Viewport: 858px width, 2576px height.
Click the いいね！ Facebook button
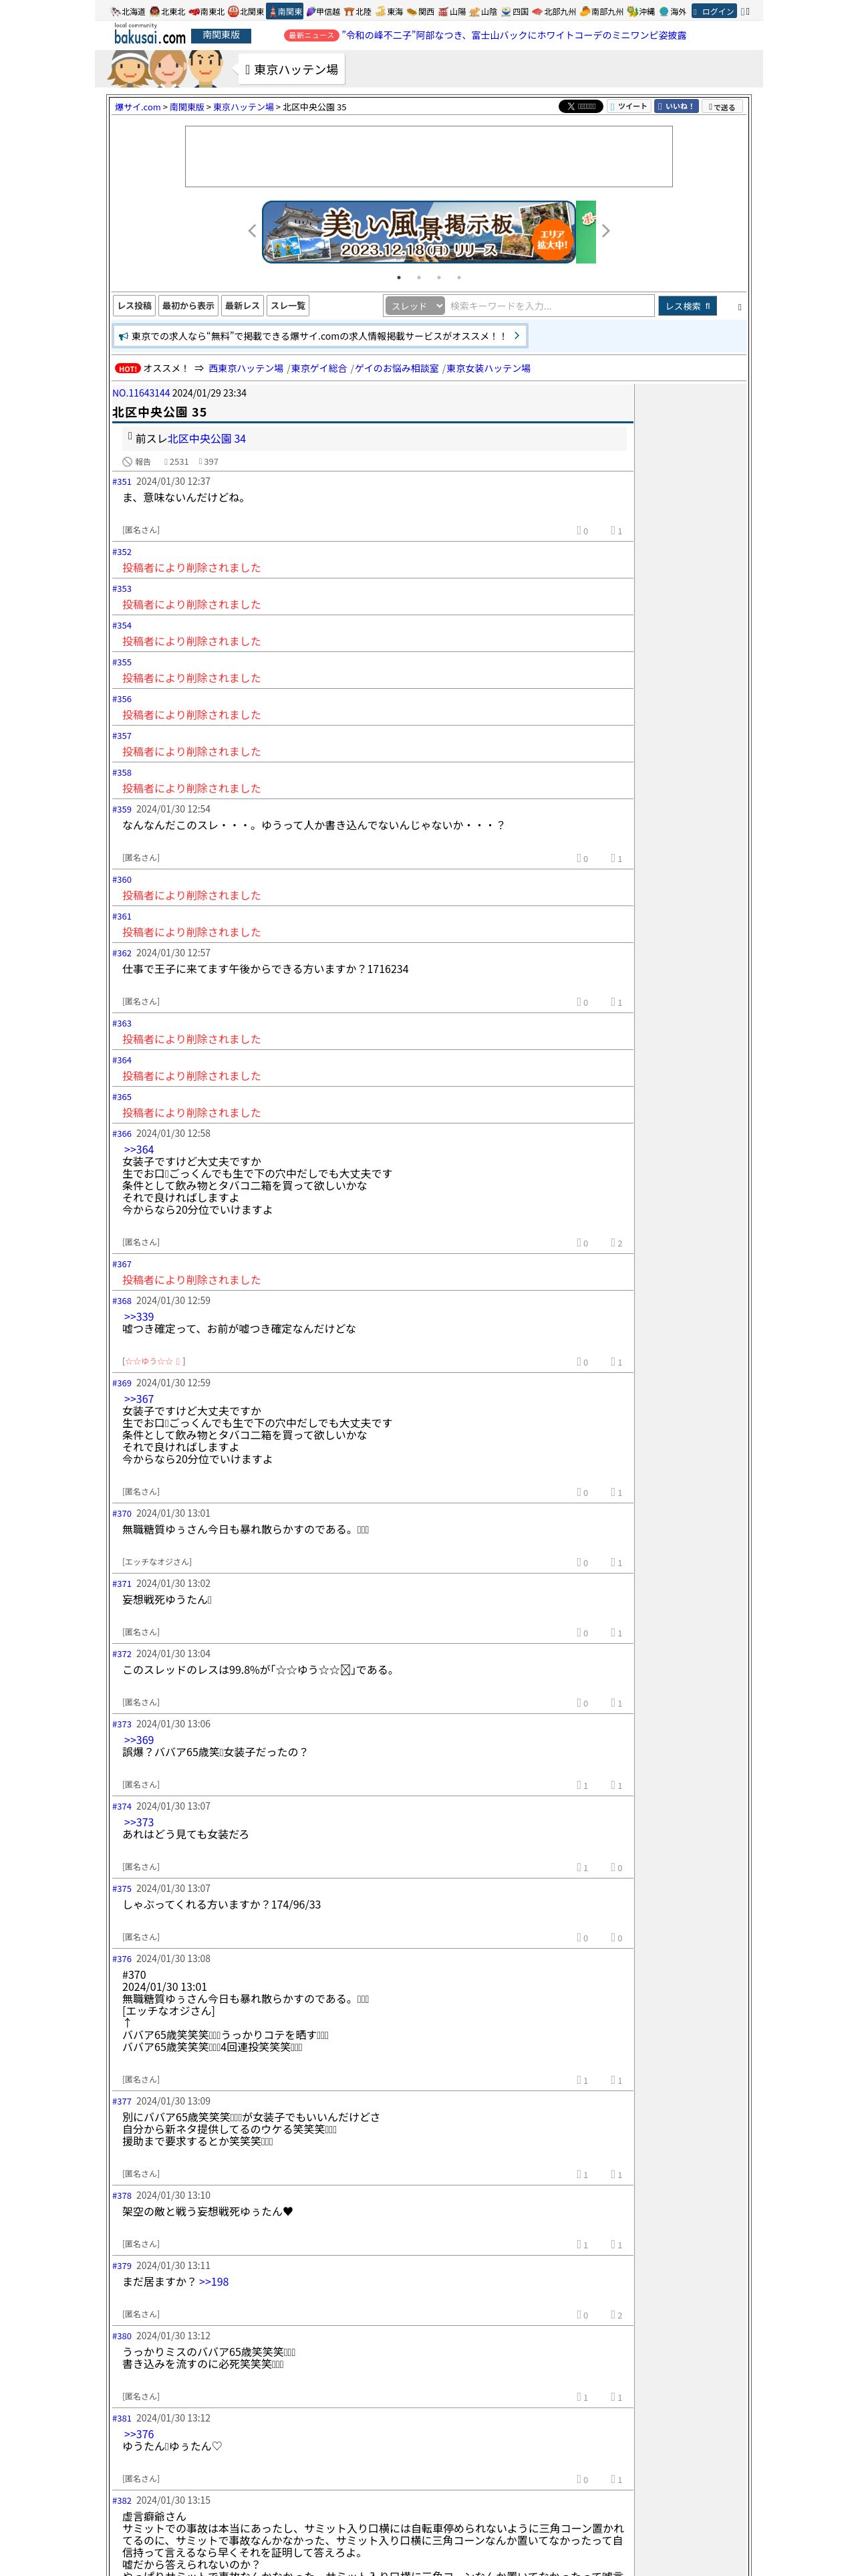click(676, 106)
